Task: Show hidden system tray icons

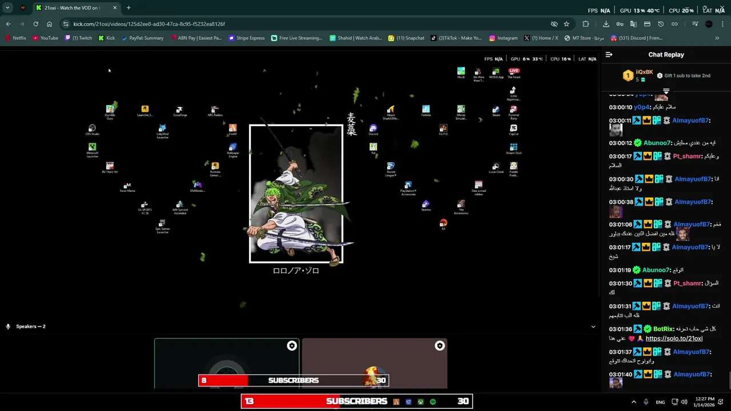Action: tap(633, 402)
